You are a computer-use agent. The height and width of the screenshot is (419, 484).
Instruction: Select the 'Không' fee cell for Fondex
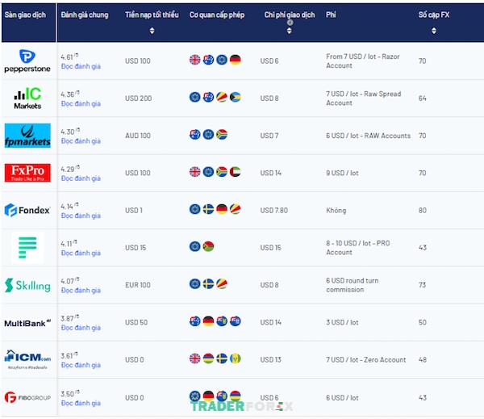[336, 211]
